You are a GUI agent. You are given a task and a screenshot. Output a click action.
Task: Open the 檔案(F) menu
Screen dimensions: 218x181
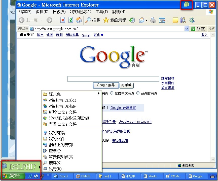[25, 12]
